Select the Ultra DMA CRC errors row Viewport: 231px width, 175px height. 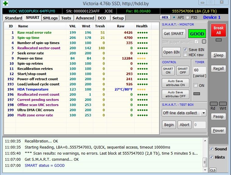[x=81, y=110]
